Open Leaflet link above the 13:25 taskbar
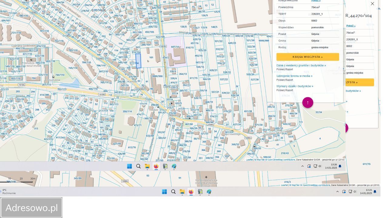The height and width of the screenshot is (218, 388). (x=284, y=185)
